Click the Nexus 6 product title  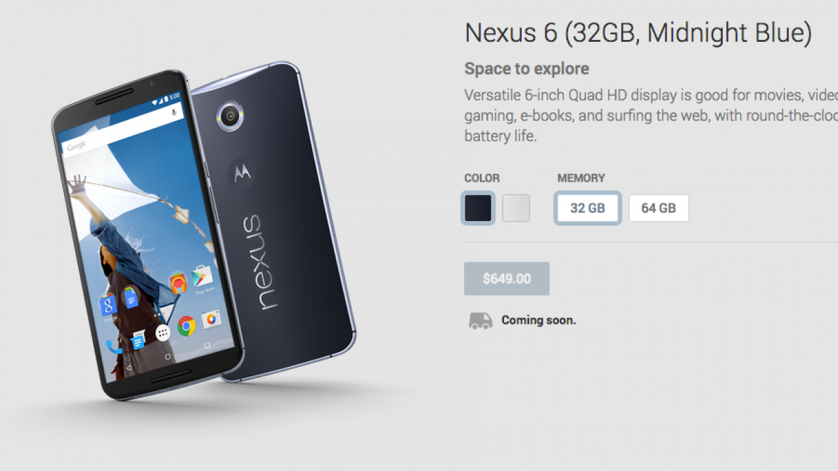[x=638, y=33]
